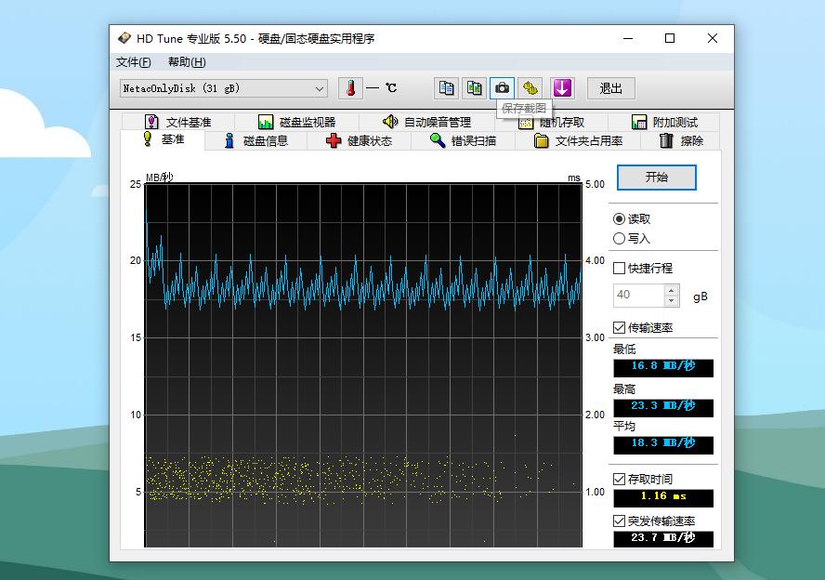825x580 pixels.
Task: Click the 退出 button
Action: point(610,88)
